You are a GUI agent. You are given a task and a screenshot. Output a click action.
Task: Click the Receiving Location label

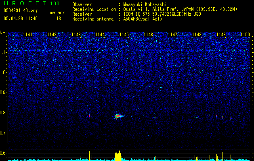(94, 9)
